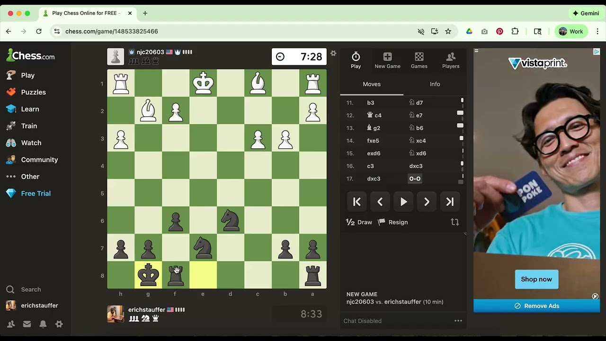The width and height of the screenshot is (606, 341).
Task: Step back one move
Action: tap(380, 202)
